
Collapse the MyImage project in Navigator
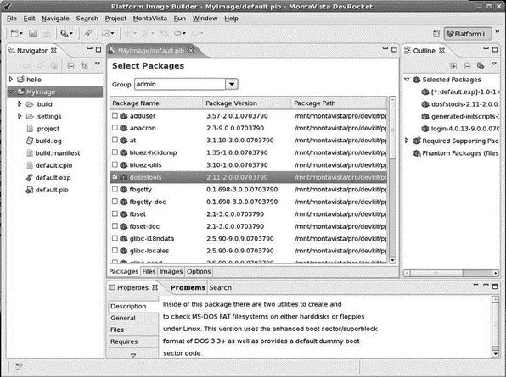(11, 91)
